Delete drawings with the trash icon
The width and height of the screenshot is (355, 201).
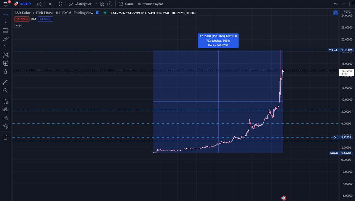coord(6,137)
